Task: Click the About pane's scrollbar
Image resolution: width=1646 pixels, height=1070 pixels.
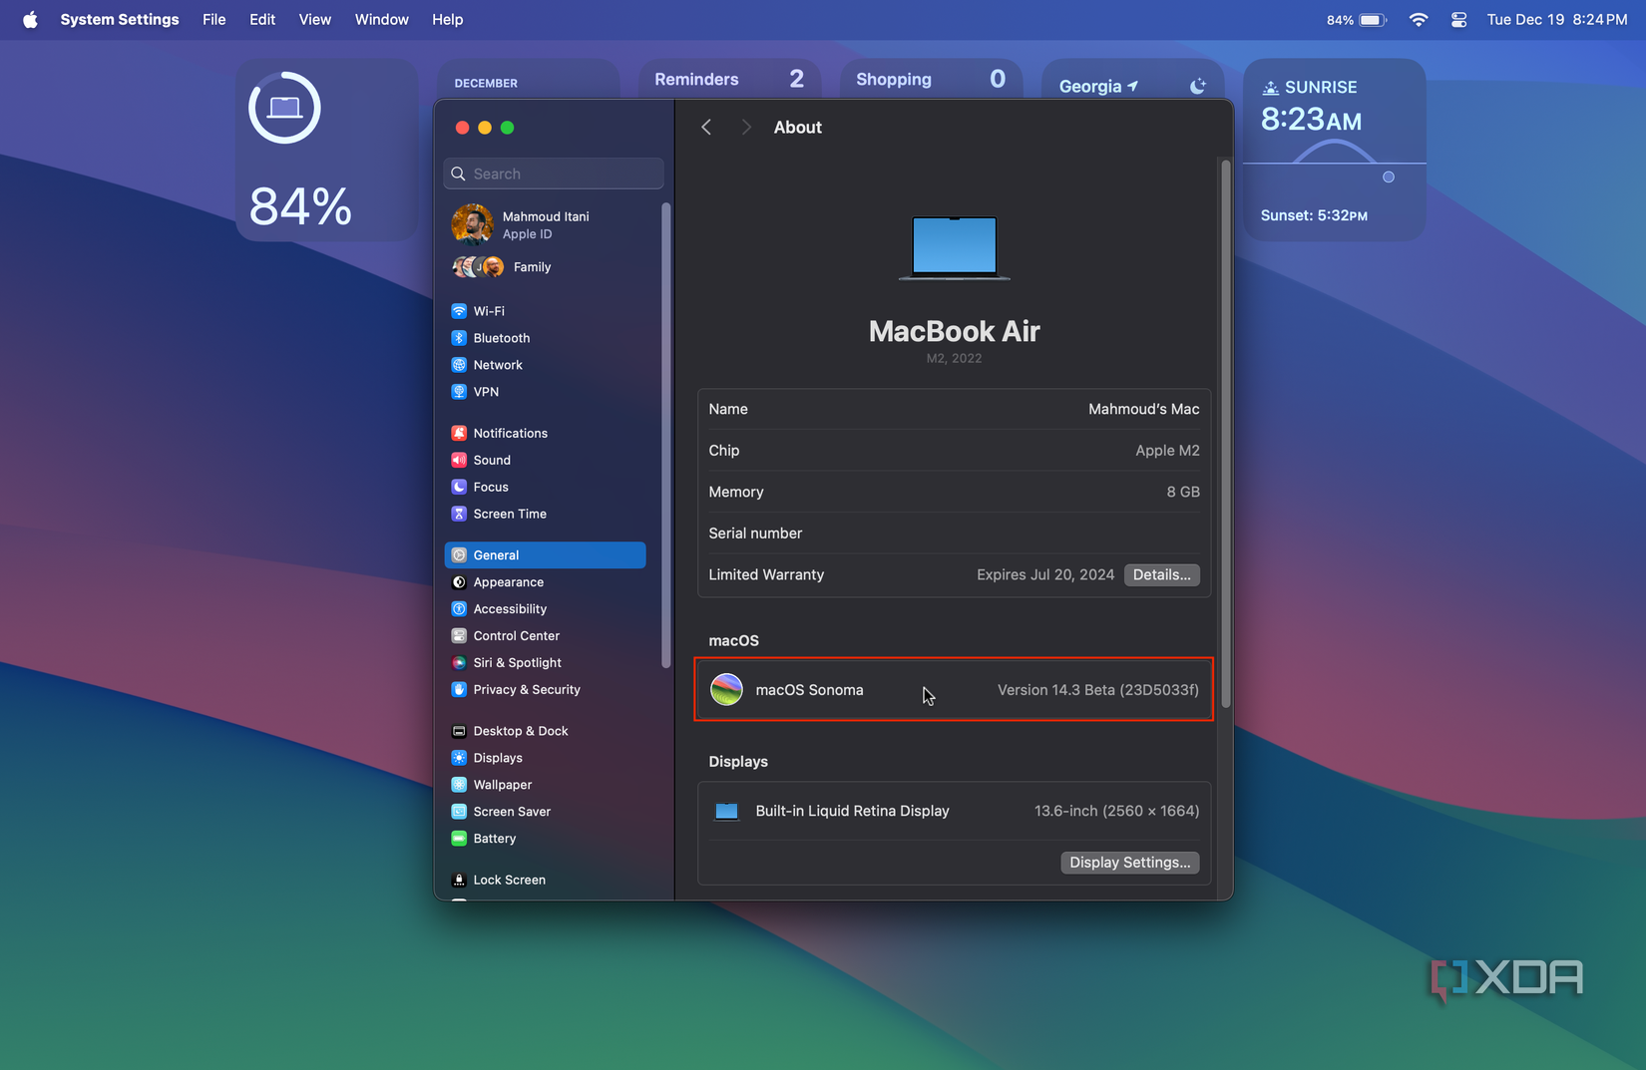Action: 1225,434
